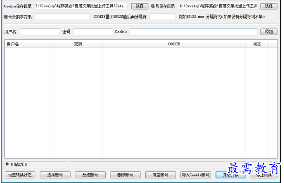Click the 密码 entry field above the table
284x183 pixels.
(x=93, y=32)
